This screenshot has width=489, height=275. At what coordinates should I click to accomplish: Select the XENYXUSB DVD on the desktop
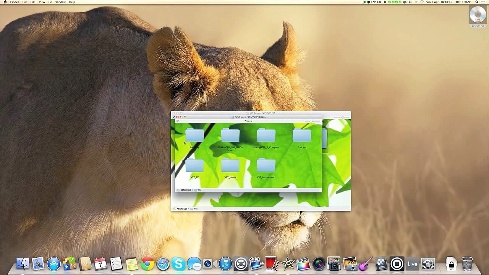[478, 15]
